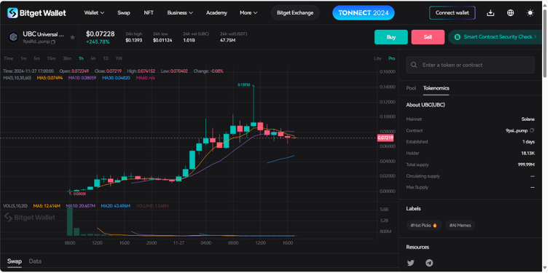Expand the Business menu
This screenshot has width=550, height=273.
tap(180, 13)
